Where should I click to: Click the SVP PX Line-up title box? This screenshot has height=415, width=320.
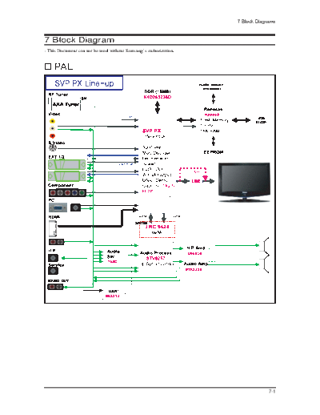(x=84, y=83)
